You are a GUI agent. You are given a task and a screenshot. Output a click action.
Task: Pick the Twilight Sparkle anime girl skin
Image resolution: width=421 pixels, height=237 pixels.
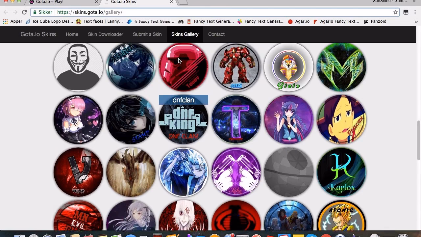(289, 119)
